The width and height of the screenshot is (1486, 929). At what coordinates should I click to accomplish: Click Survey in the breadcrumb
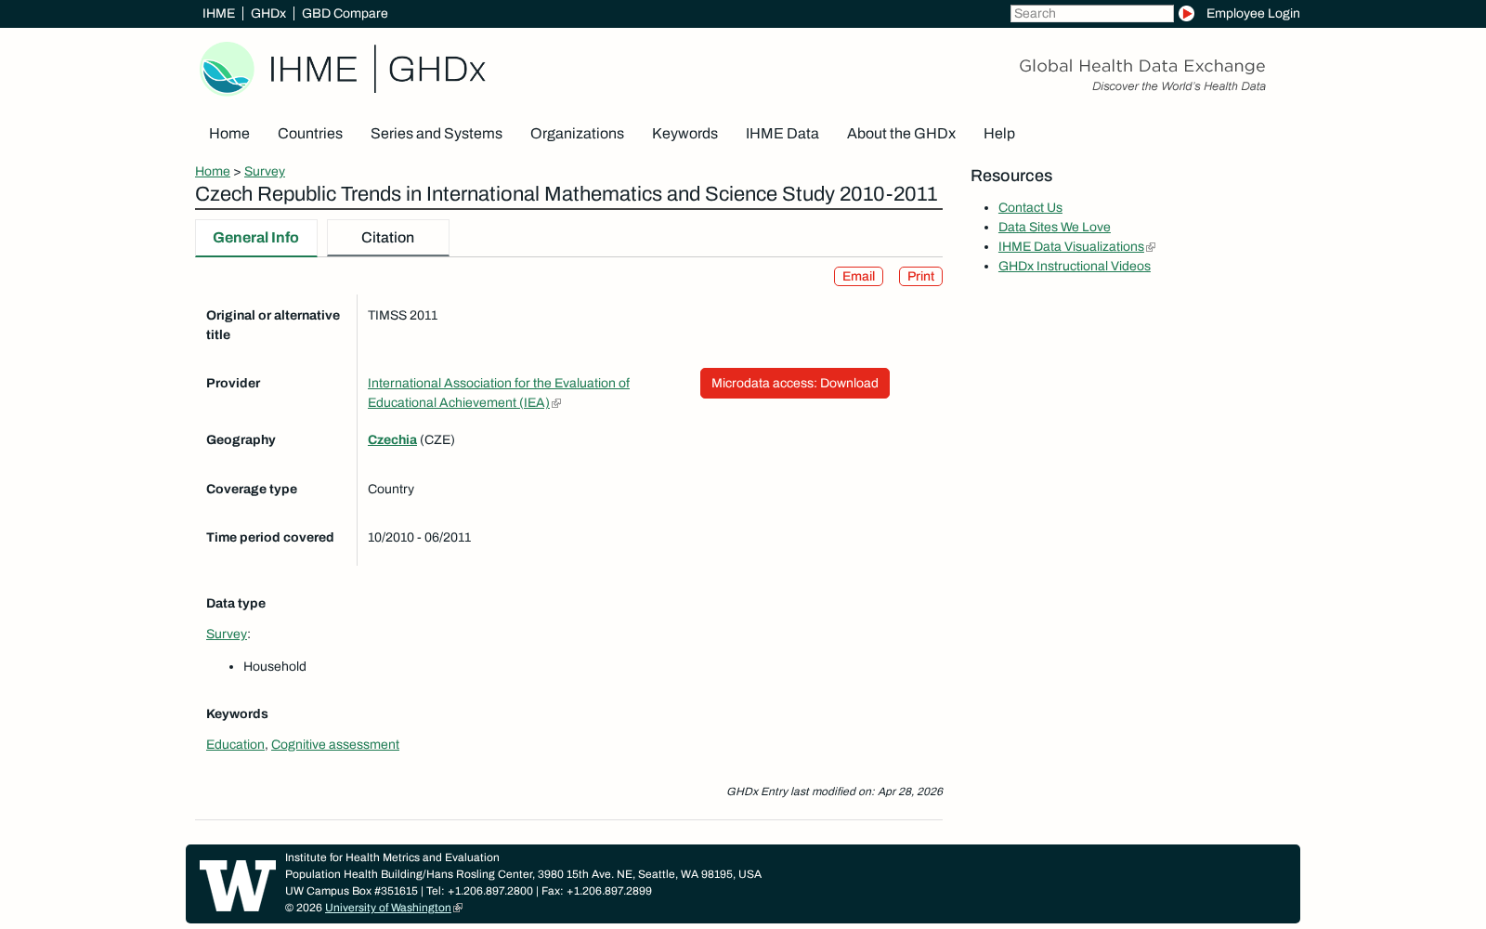(265, 171)
